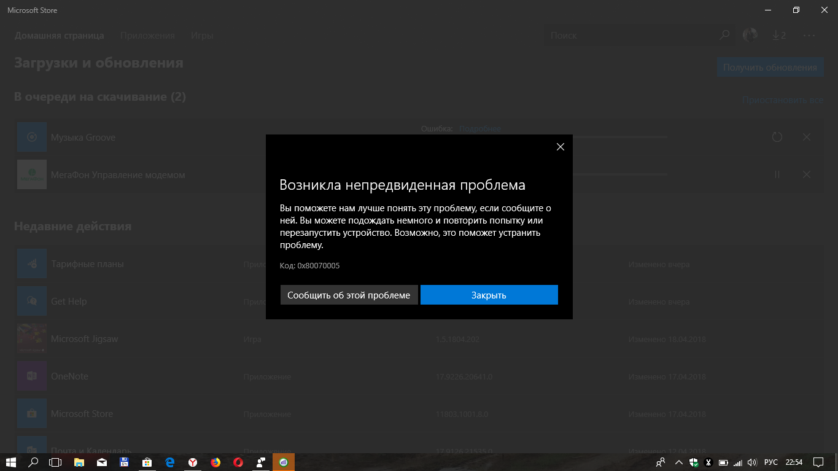Pause МегаФон Управление модемом download
The image size is (838, 471).
pyautogui.click(x=777, y=174)
